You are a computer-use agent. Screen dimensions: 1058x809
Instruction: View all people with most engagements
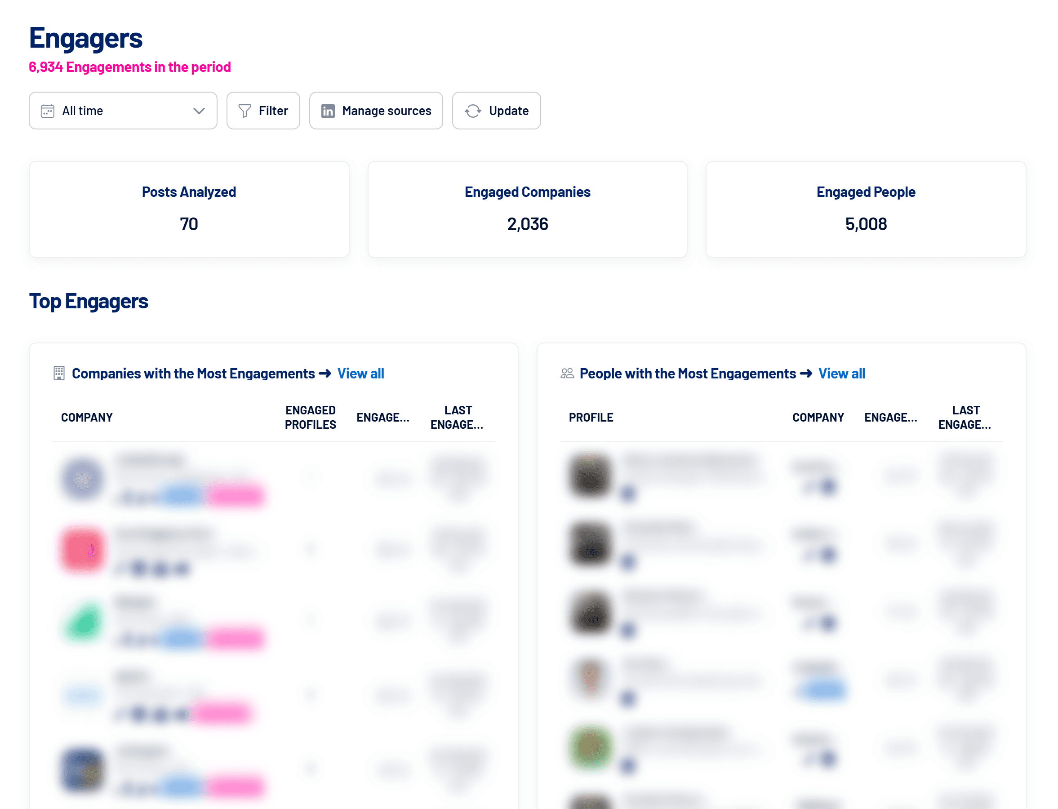pyautogui.click(x=841, y=373)
